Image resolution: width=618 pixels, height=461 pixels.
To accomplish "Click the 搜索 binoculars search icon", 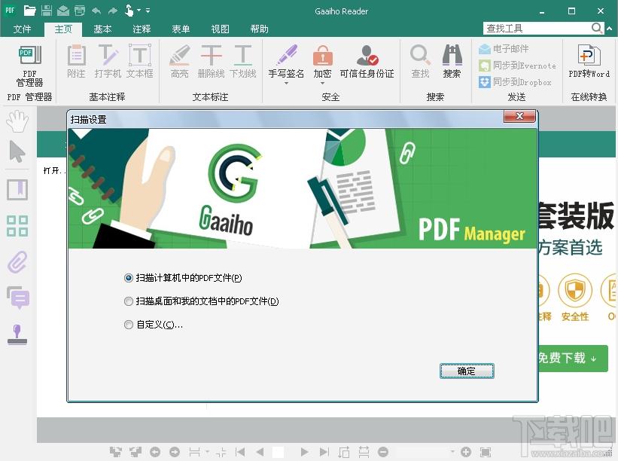I will 452,55.
